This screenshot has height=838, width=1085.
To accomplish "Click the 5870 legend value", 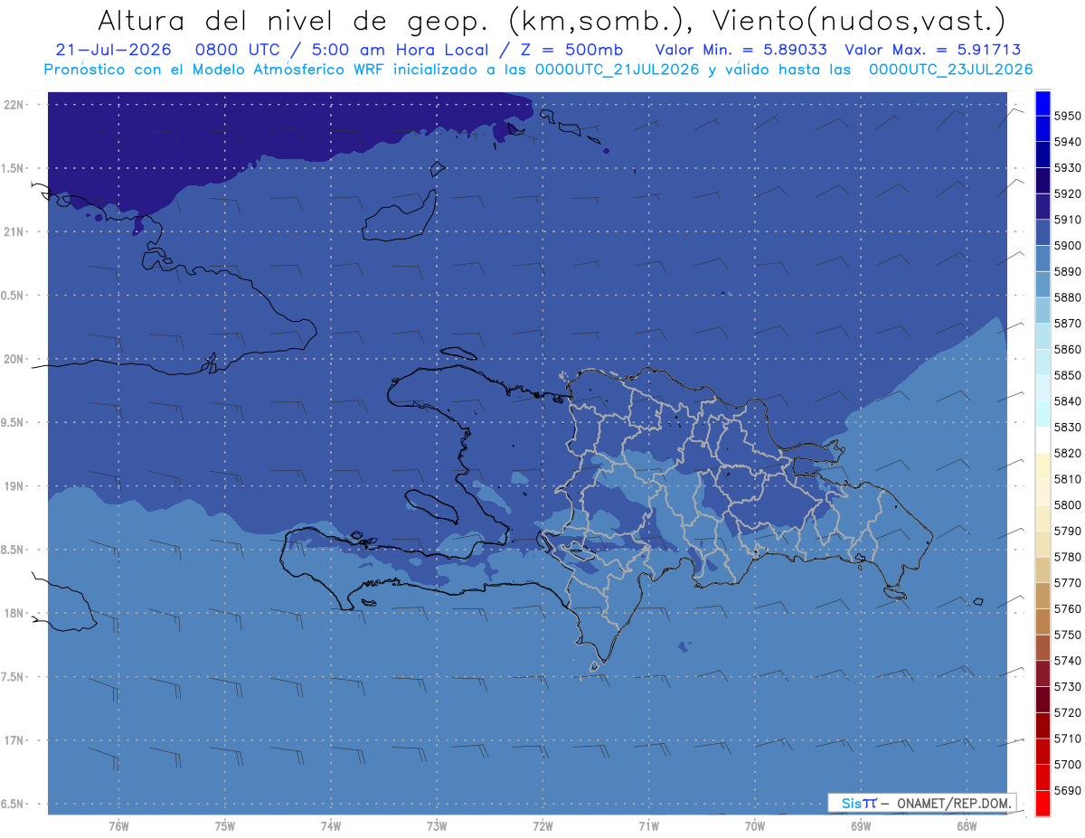I will tap(1067, 323).
